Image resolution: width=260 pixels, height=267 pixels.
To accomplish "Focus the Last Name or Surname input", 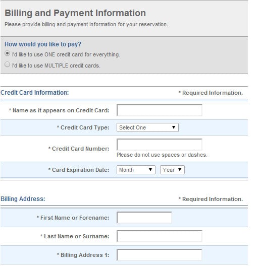I will 160,236.
